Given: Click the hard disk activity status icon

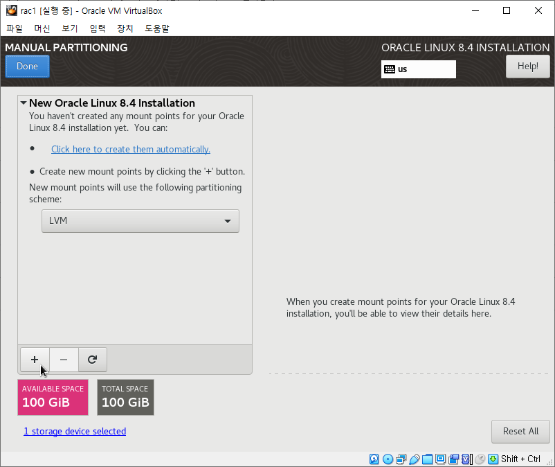Looking at the screenshot, I should [x=374, y=459].
